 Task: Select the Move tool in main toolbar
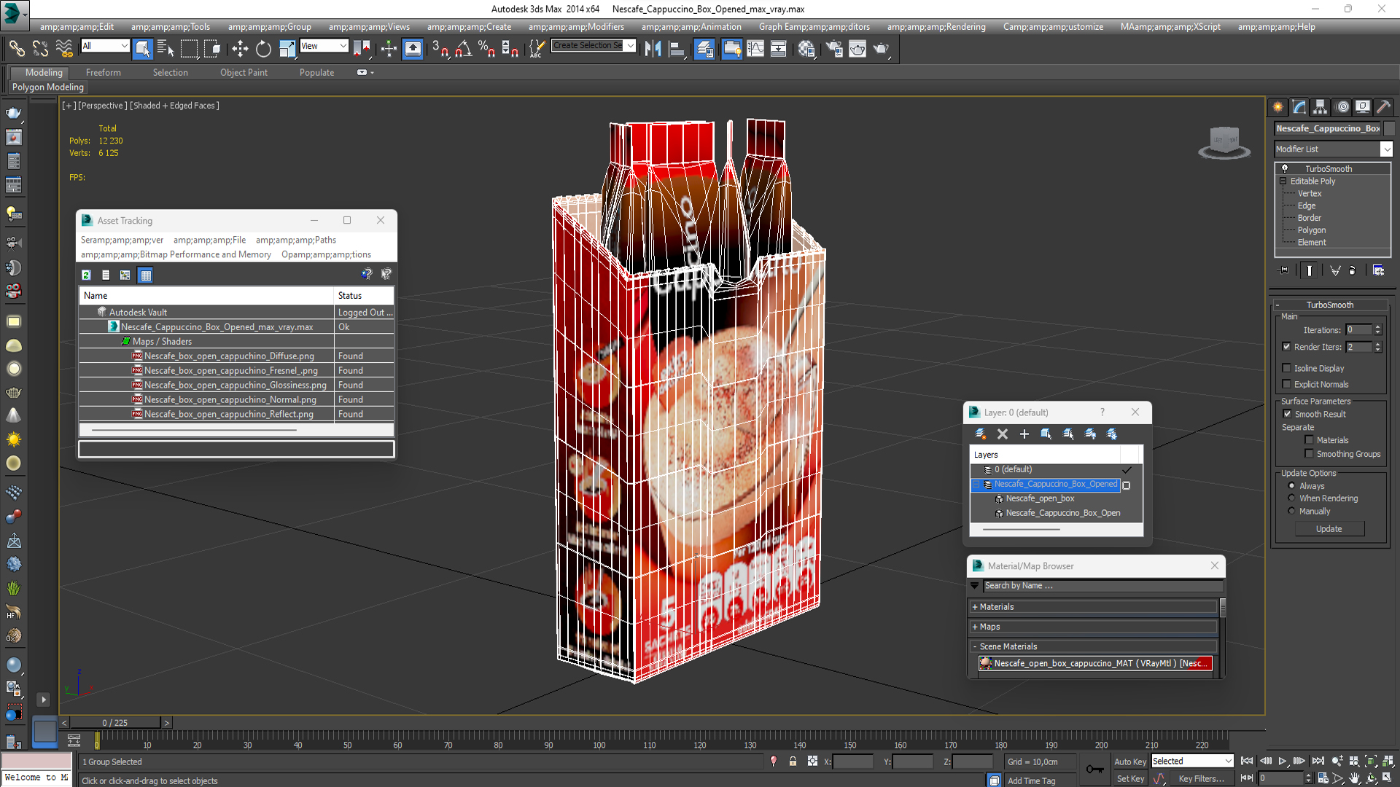pos(240,49)
